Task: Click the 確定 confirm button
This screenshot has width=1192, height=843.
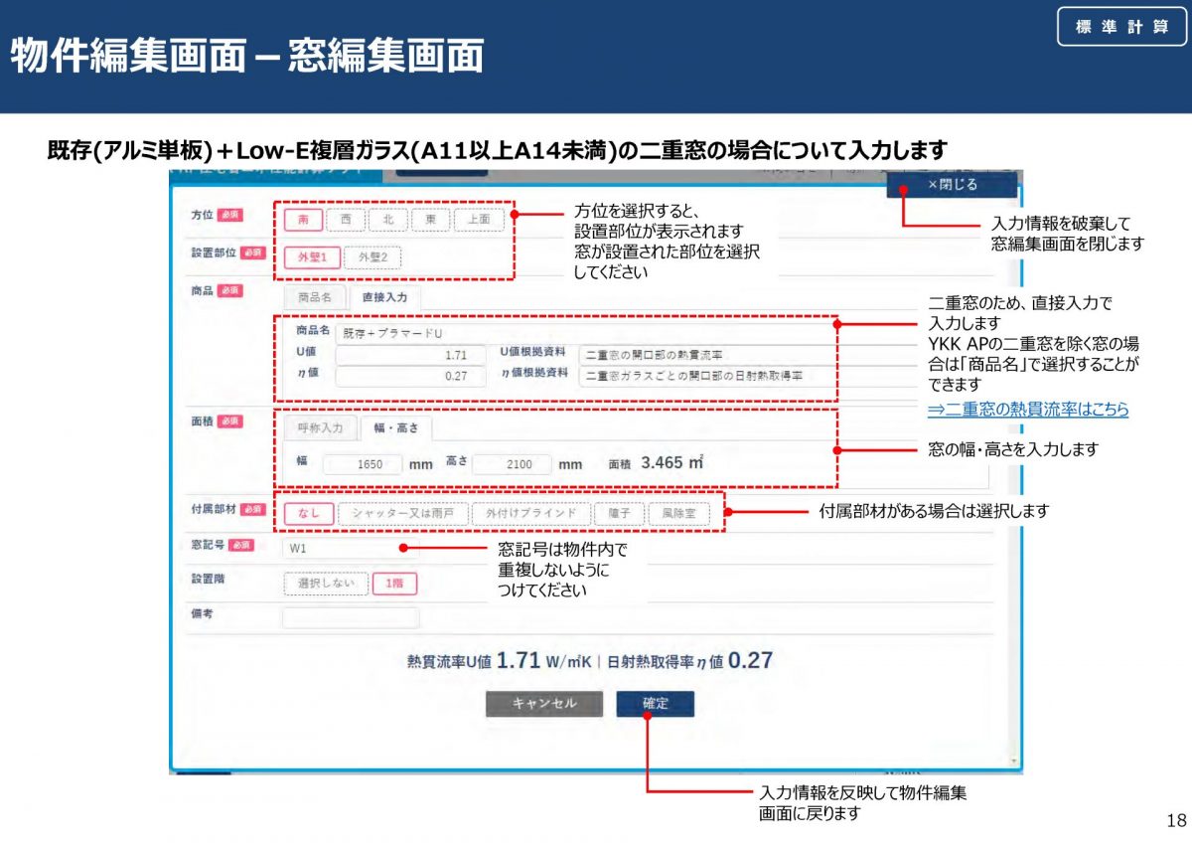Action: pyautogui.click(x=655, y=704)
